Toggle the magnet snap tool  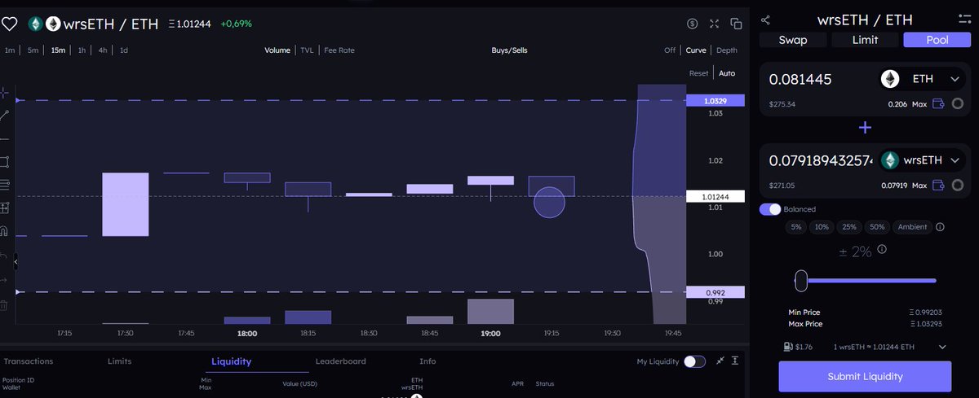tap(4, 230)
